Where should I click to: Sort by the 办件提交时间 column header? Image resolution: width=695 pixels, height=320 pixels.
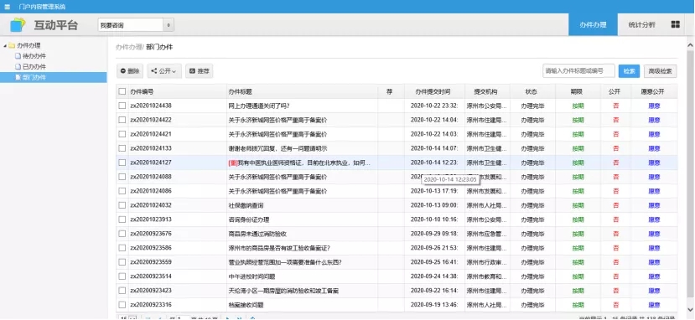pos(434,91)
